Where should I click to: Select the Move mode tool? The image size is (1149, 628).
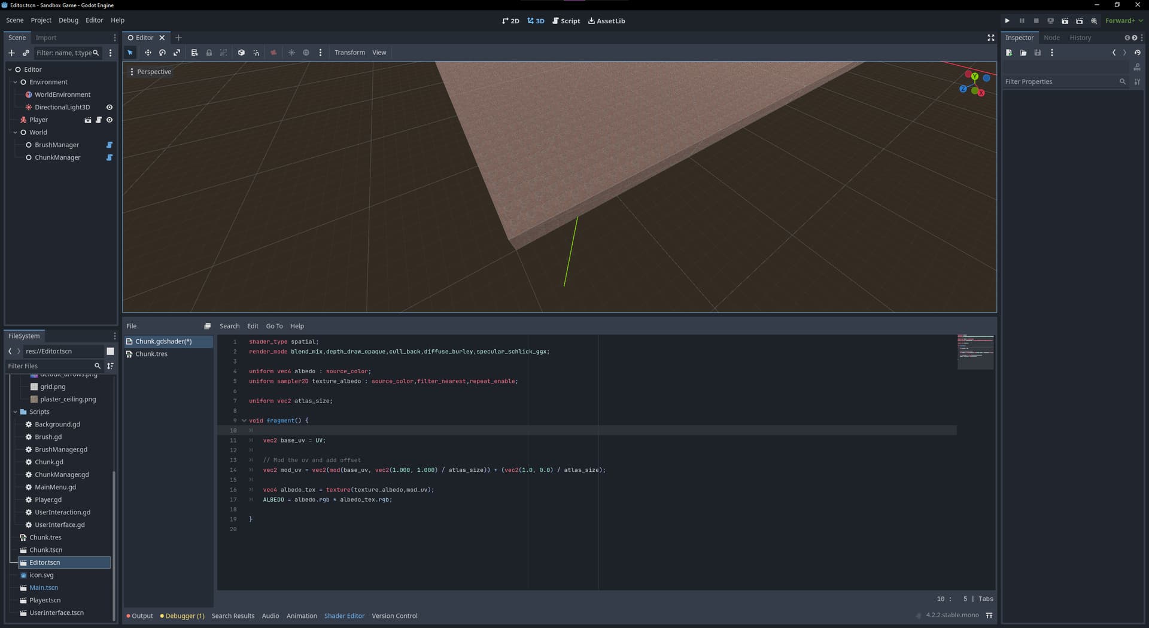point(148,53)
